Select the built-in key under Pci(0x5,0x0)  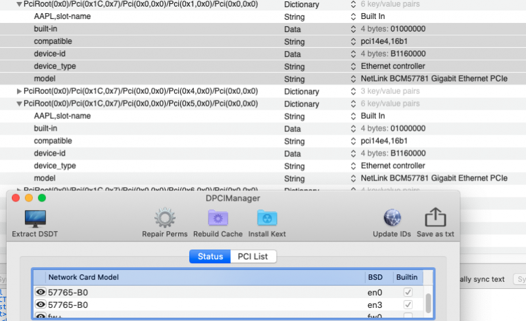click(45, 128)
